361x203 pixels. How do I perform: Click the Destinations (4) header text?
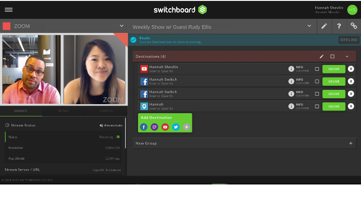151,56
